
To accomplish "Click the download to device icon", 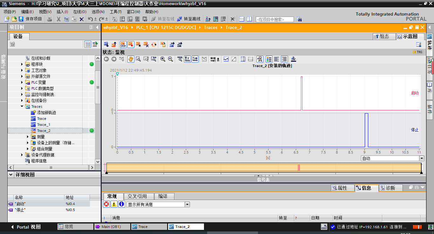I will (123, 19).
